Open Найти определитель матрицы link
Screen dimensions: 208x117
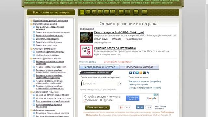point(50,52)
